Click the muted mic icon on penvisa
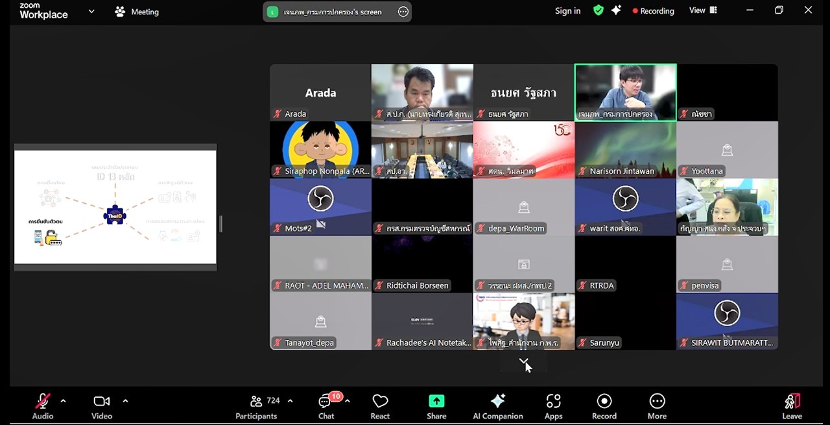The image size is (830, 425). 684,285
